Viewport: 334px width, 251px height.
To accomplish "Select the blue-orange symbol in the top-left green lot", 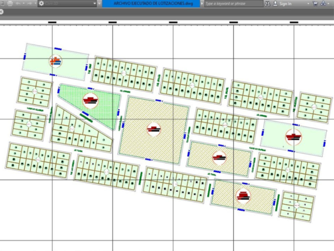I will 55,61.
